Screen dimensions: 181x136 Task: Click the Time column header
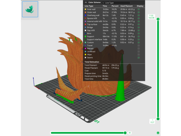pos(105,6)
